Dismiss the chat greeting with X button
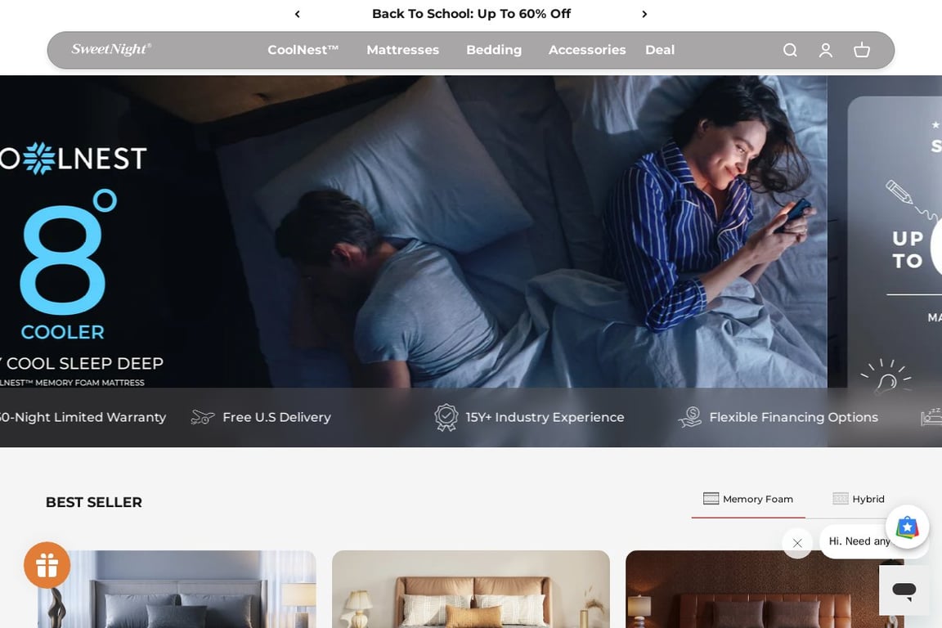 click(797, 543)
